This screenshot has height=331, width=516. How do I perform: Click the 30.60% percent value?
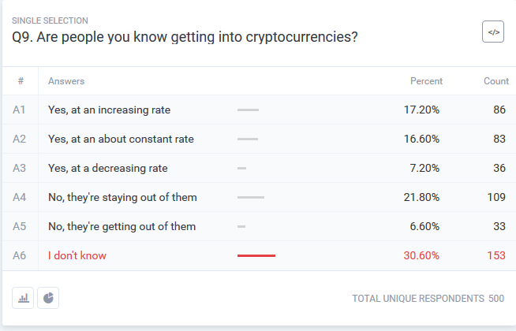click(421, 255)
